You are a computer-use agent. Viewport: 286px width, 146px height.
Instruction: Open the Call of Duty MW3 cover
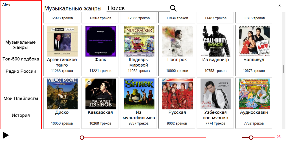click(216, 41)
